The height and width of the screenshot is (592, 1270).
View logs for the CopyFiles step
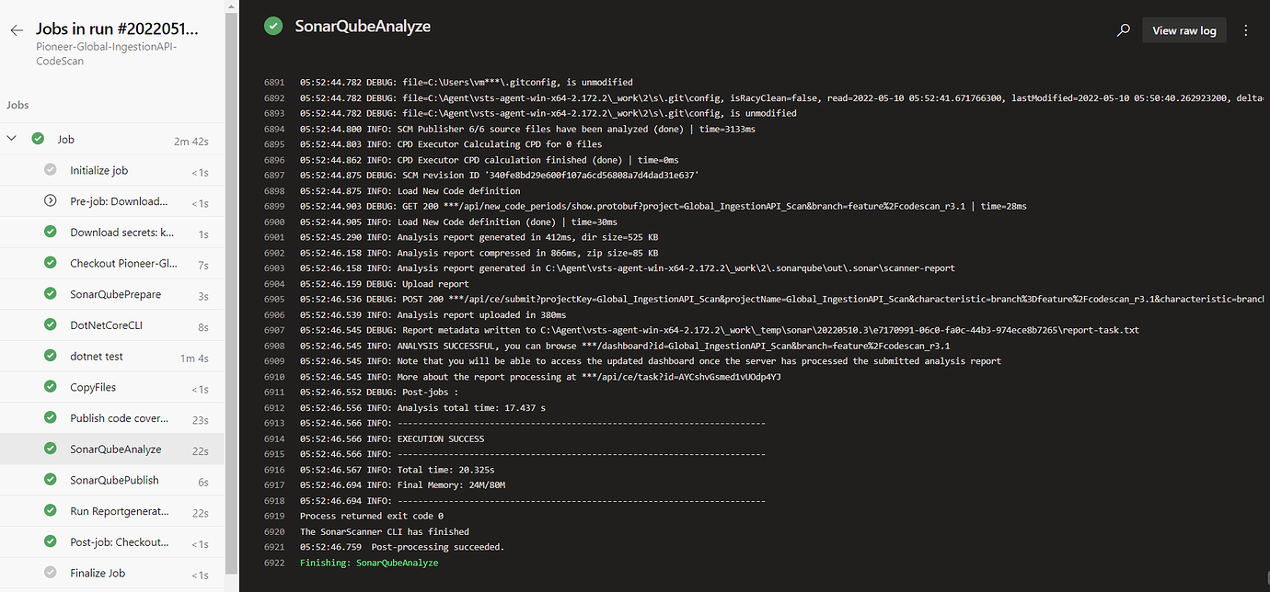click(x=95, y=386)
